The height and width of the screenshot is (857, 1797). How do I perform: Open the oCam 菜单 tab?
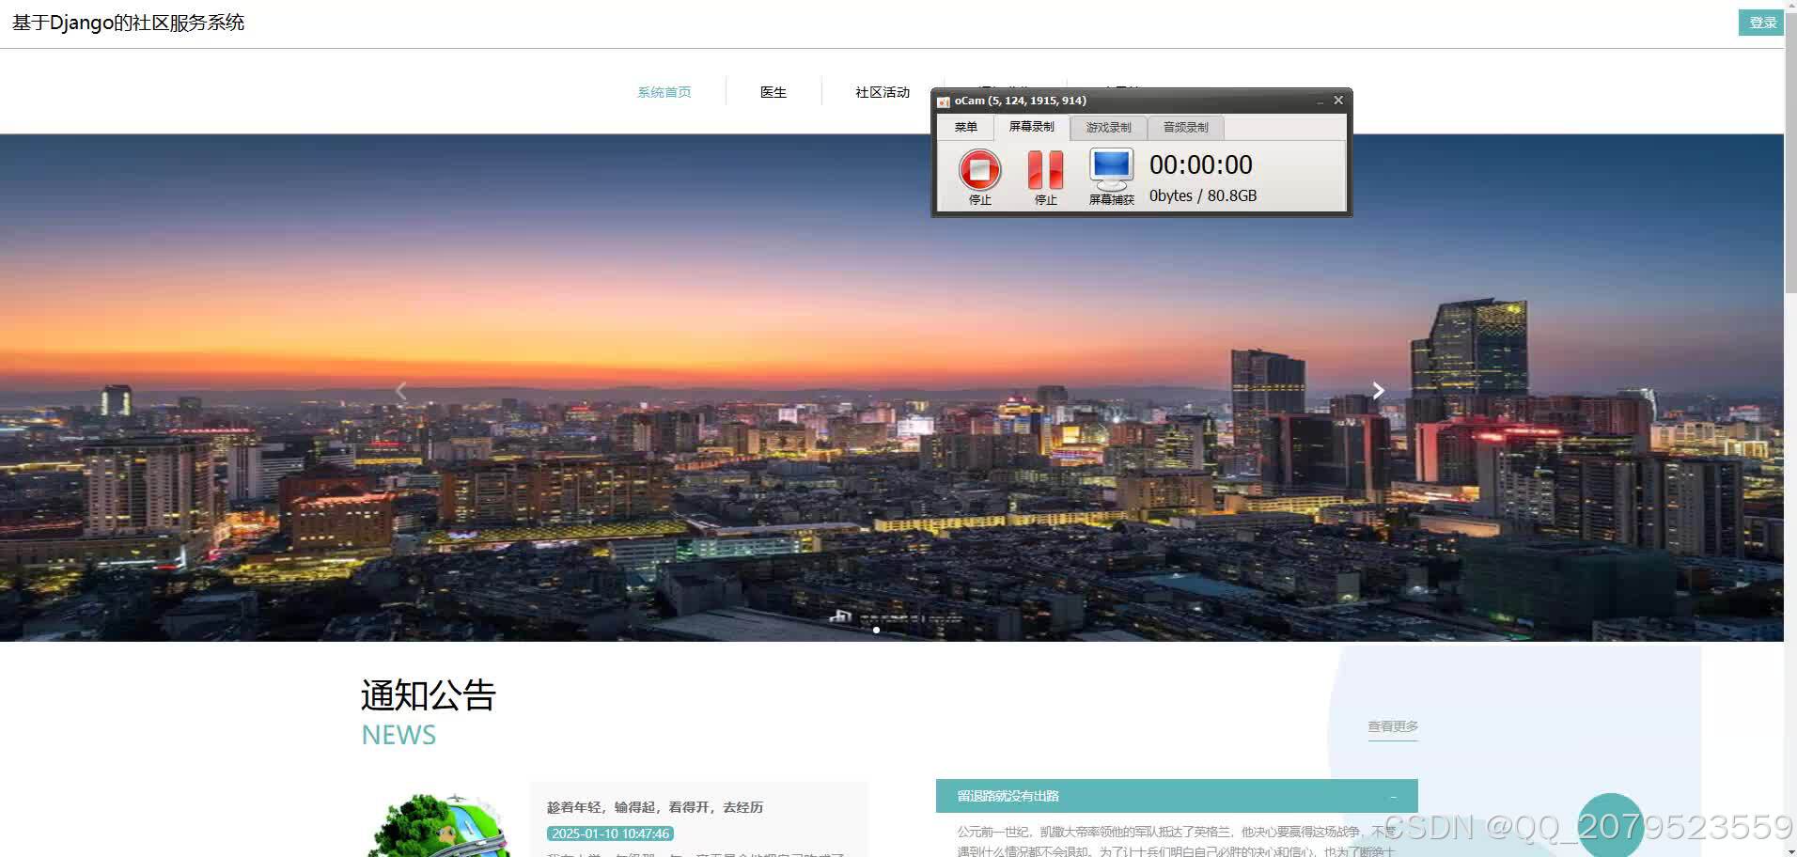(x=965, y=127)
